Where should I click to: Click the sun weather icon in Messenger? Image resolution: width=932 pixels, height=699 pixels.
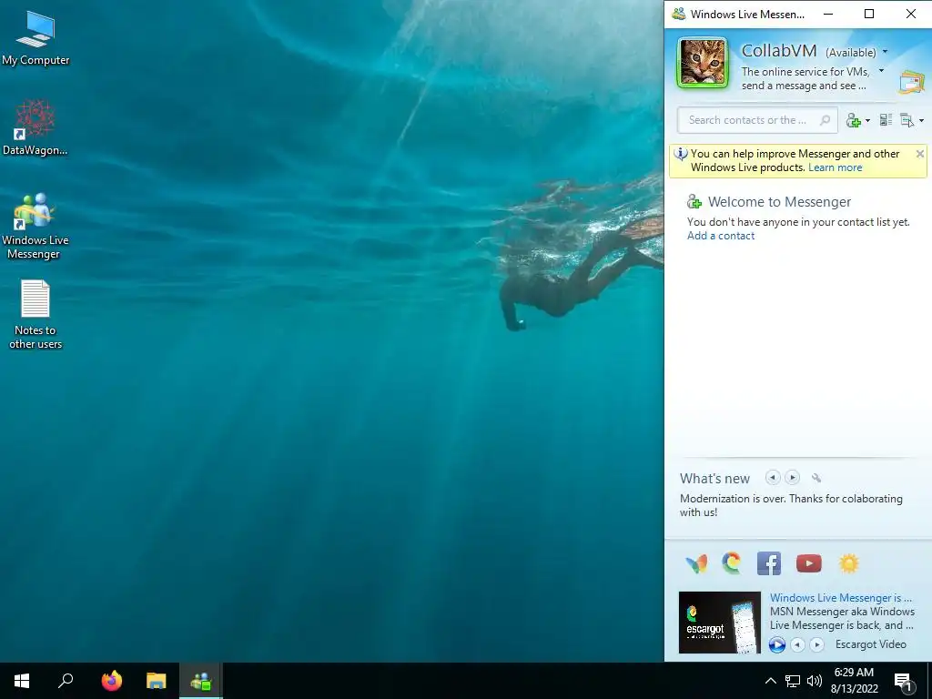(849, 562)
